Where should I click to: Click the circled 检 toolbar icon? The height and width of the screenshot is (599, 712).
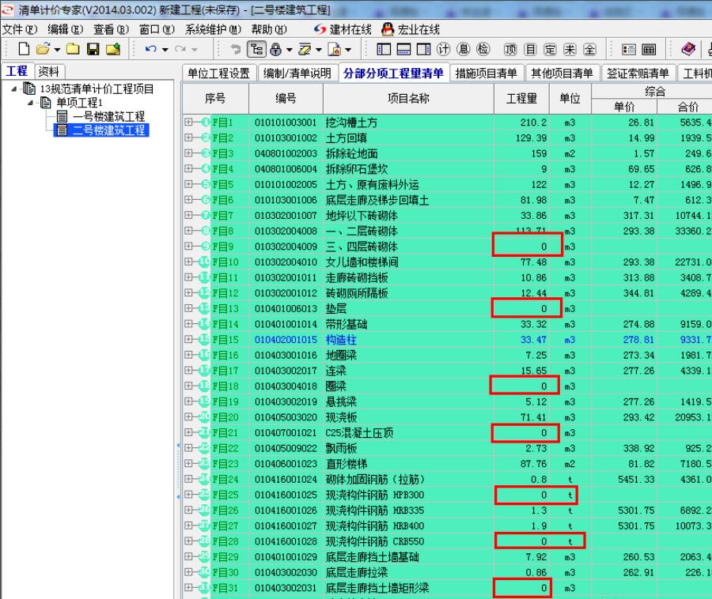pos(483,49)
